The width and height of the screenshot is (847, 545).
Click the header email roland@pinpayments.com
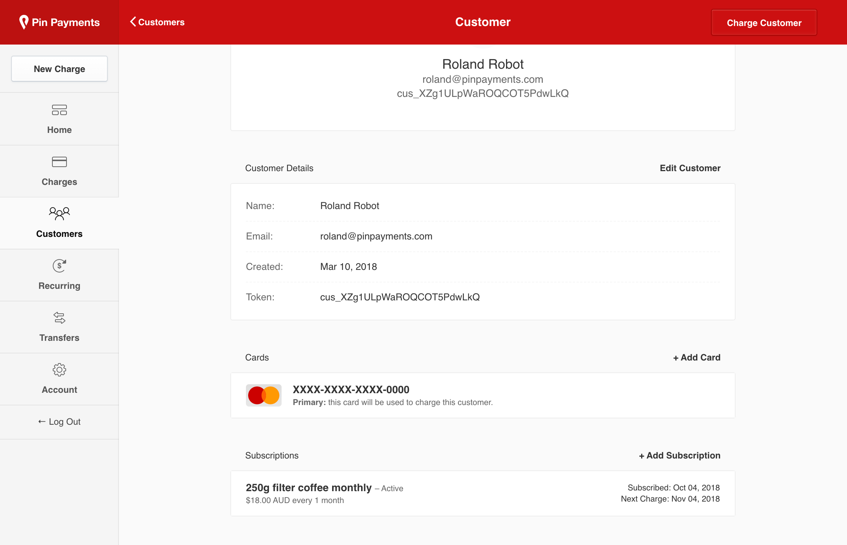(x=483, y=79)
